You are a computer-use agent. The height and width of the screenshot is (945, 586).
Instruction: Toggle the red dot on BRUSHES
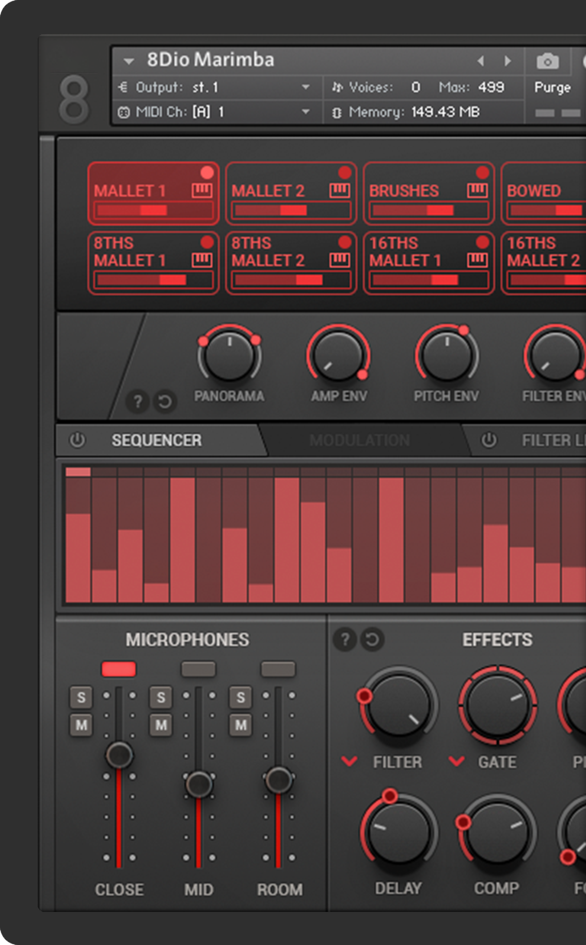(483, 172)
